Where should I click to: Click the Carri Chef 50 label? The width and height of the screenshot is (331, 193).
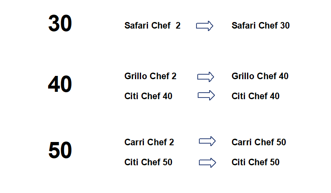point(258,142)
